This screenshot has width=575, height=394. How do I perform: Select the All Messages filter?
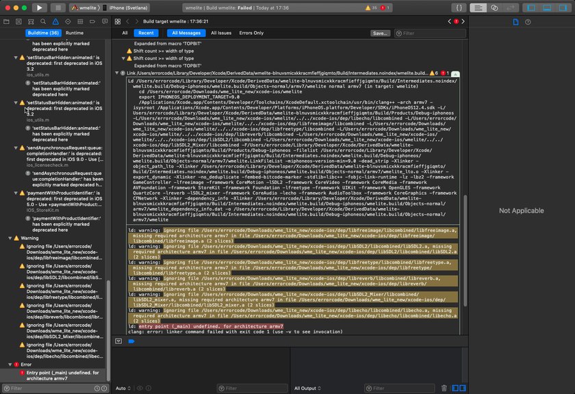click(x=186, y=33)
